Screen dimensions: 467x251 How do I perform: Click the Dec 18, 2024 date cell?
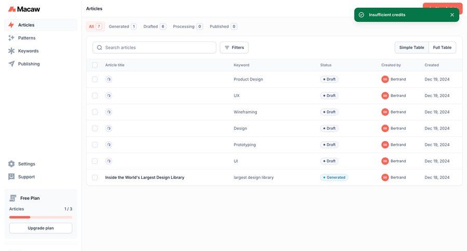pyautogui.click(x=437, y=177)
